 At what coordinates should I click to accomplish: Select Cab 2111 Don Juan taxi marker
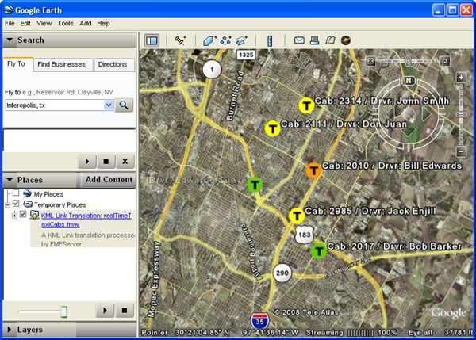click(273, 128)
